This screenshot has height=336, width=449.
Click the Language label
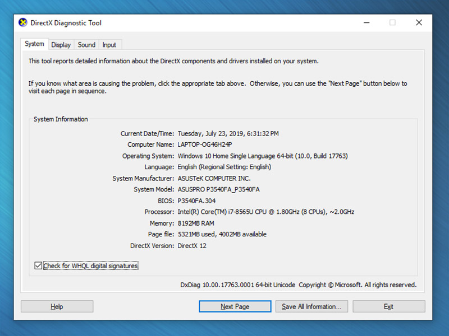pyautogui.click(x=159, y=167)
